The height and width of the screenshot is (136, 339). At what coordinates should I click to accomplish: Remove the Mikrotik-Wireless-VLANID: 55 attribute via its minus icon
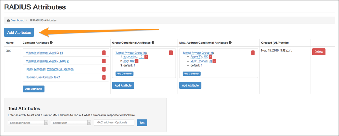point(104,53)
